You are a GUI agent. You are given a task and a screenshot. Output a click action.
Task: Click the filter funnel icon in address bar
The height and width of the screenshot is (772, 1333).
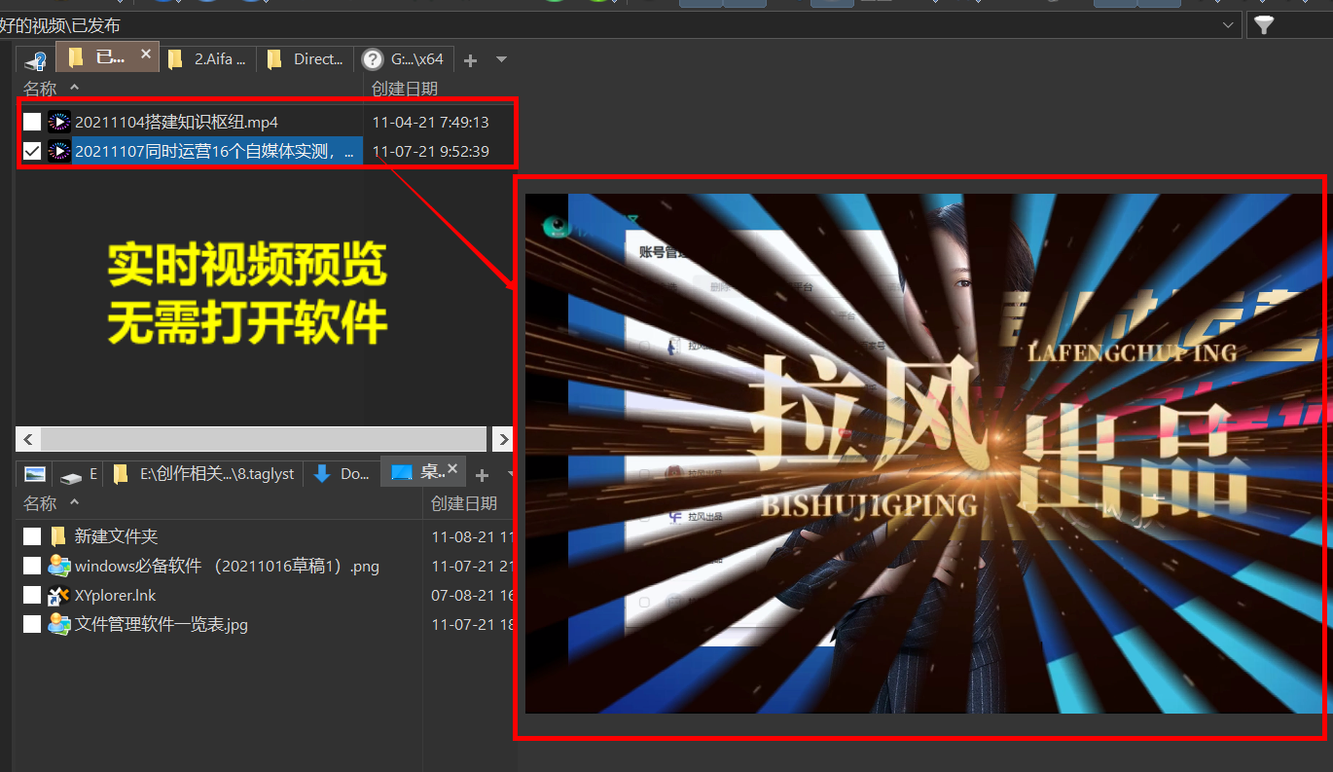(1263, 25)
